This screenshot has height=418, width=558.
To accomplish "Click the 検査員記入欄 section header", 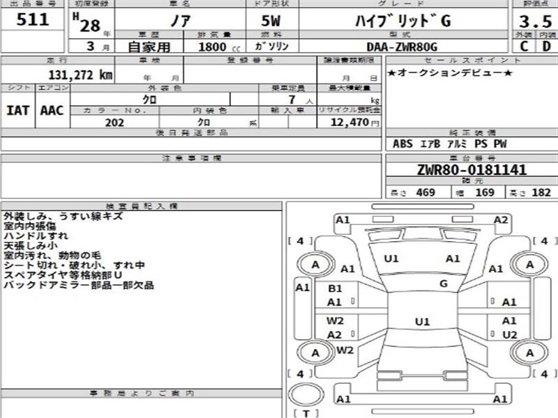I will point(142,206).
